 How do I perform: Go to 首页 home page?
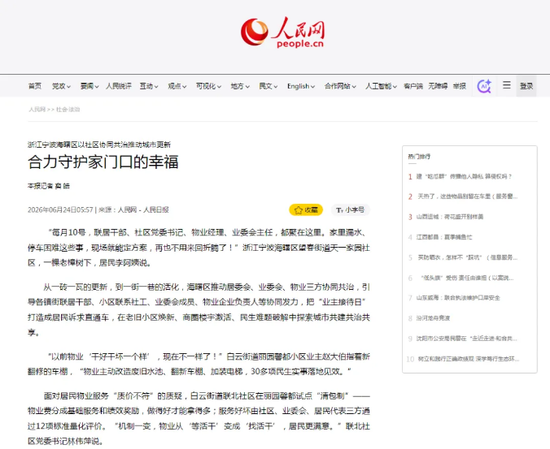(35, 86)
